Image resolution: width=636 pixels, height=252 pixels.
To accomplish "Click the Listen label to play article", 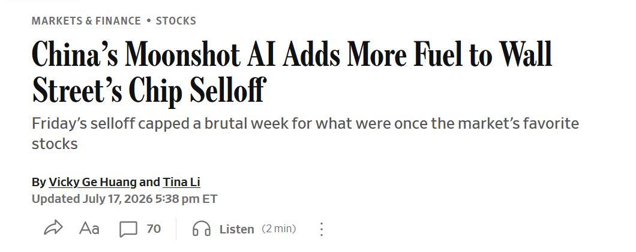I will pyautogui.click(x=236, y=229).
